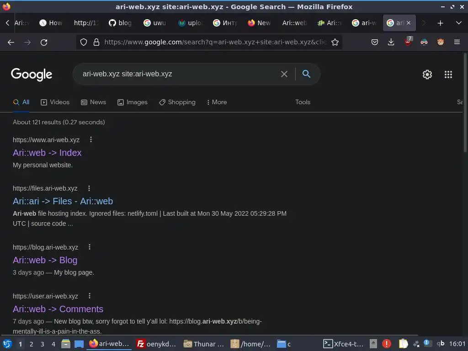Open the clipboard manager tray icon
Viewport: 468px width, 351px height.
403,344
